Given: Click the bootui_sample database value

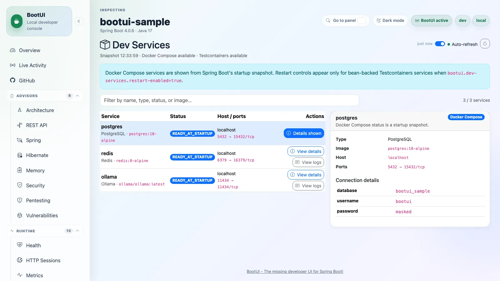Looking at the screenshot, I should pos(412,191).
